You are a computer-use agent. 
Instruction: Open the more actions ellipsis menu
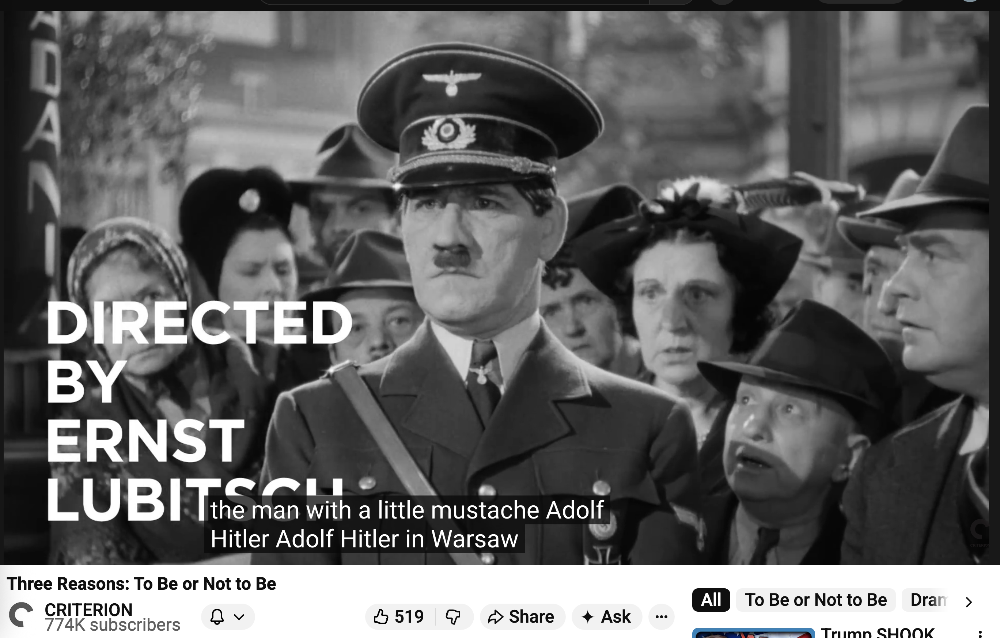[x=662, y=616]
